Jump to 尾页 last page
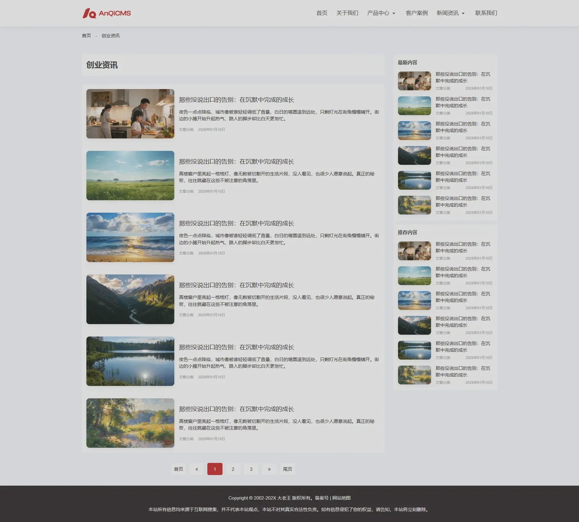Viewport: 579px width, 522px height. (287, 469)
